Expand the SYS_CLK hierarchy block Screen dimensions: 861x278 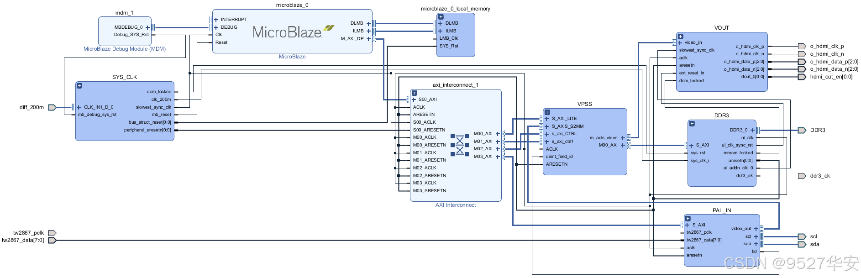click(79, 86)
